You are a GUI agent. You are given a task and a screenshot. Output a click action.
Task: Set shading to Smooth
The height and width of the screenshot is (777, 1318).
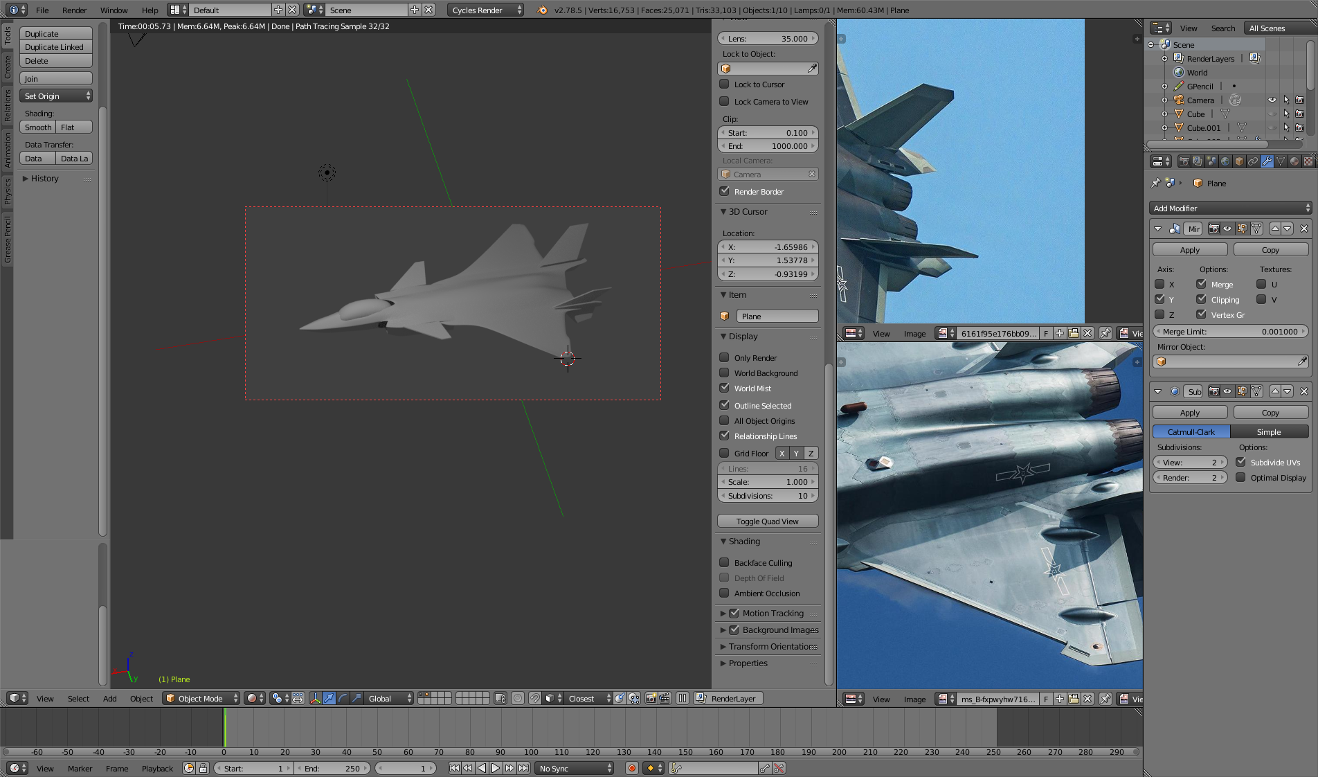[38, 127]
